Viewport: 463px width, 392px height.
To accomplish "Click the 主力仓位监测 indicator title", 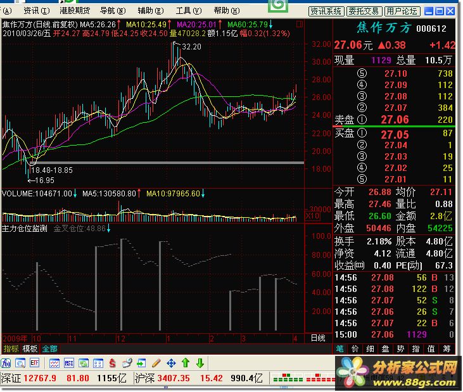I will tap(24, 229).
